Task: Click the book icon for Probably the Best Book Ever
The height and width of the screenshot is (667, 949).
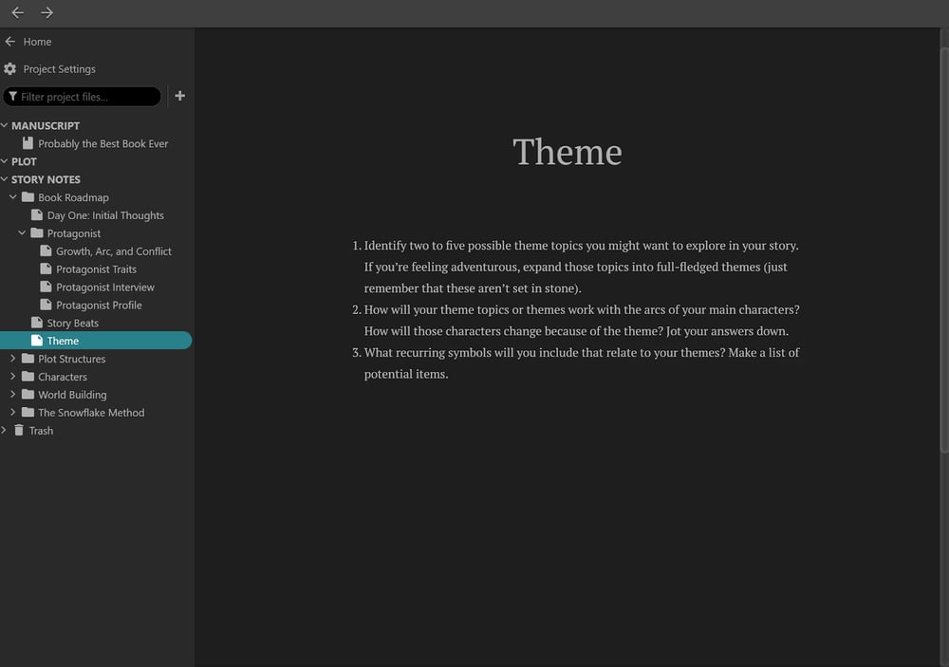Action: coord(28,143)
